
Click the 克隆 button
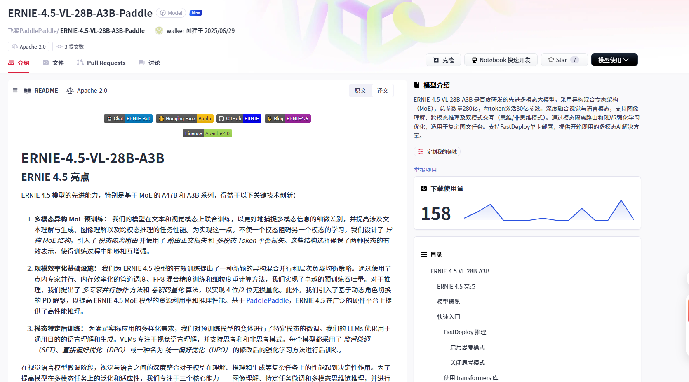pos(443,60)
